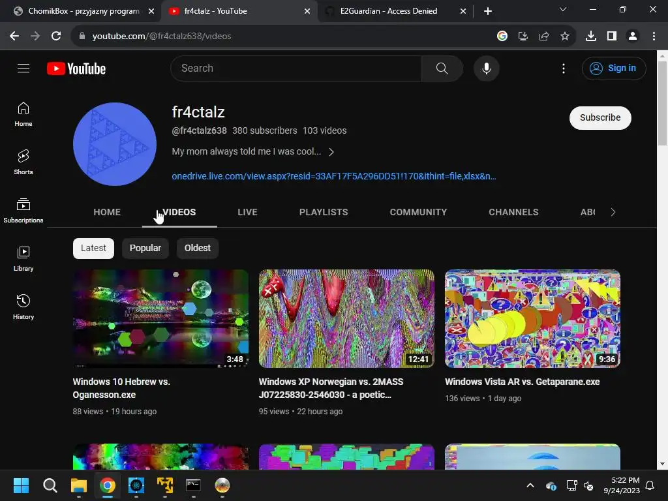
Task: Click the Google icon in the address bar
Action: pos(502,37)
